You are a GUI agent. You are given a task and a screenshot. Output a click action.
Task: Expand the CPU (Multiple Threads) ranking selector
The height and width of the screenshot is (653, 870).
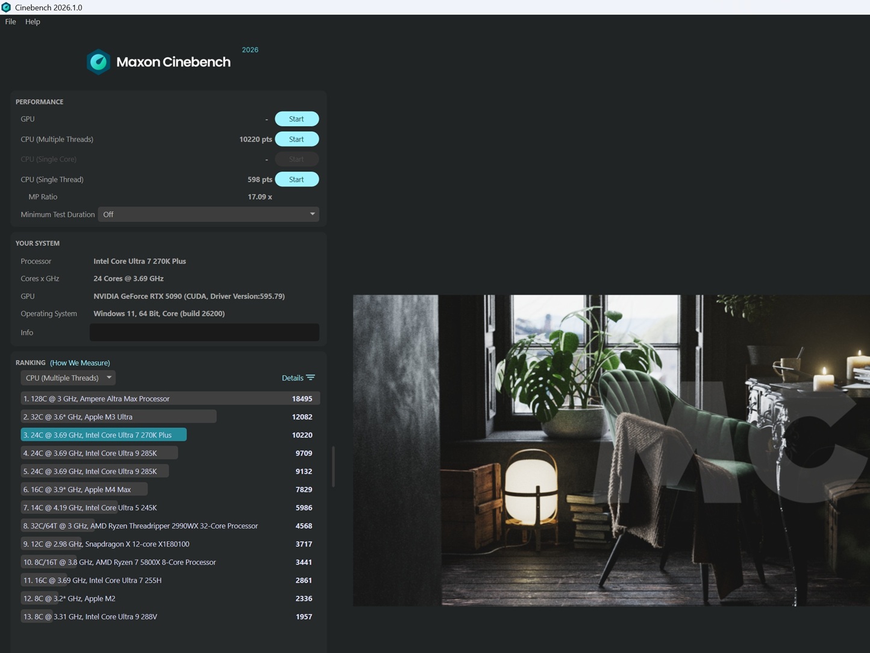coord(68,378)
